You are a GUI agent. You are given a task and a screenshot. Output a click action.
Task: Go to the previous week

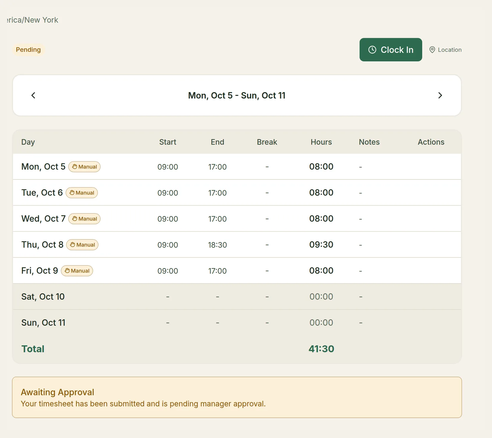coord(33,95)
